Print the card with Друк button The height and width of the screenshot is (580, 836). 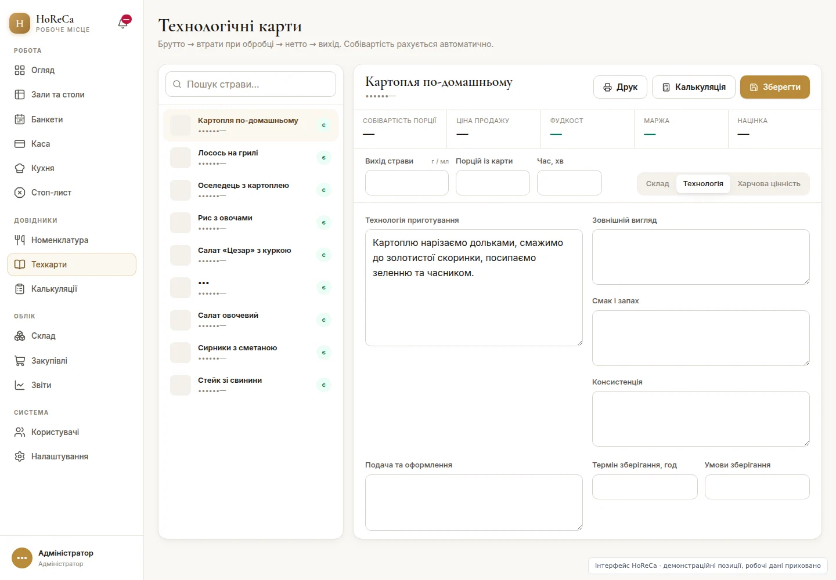pos(621,87)
